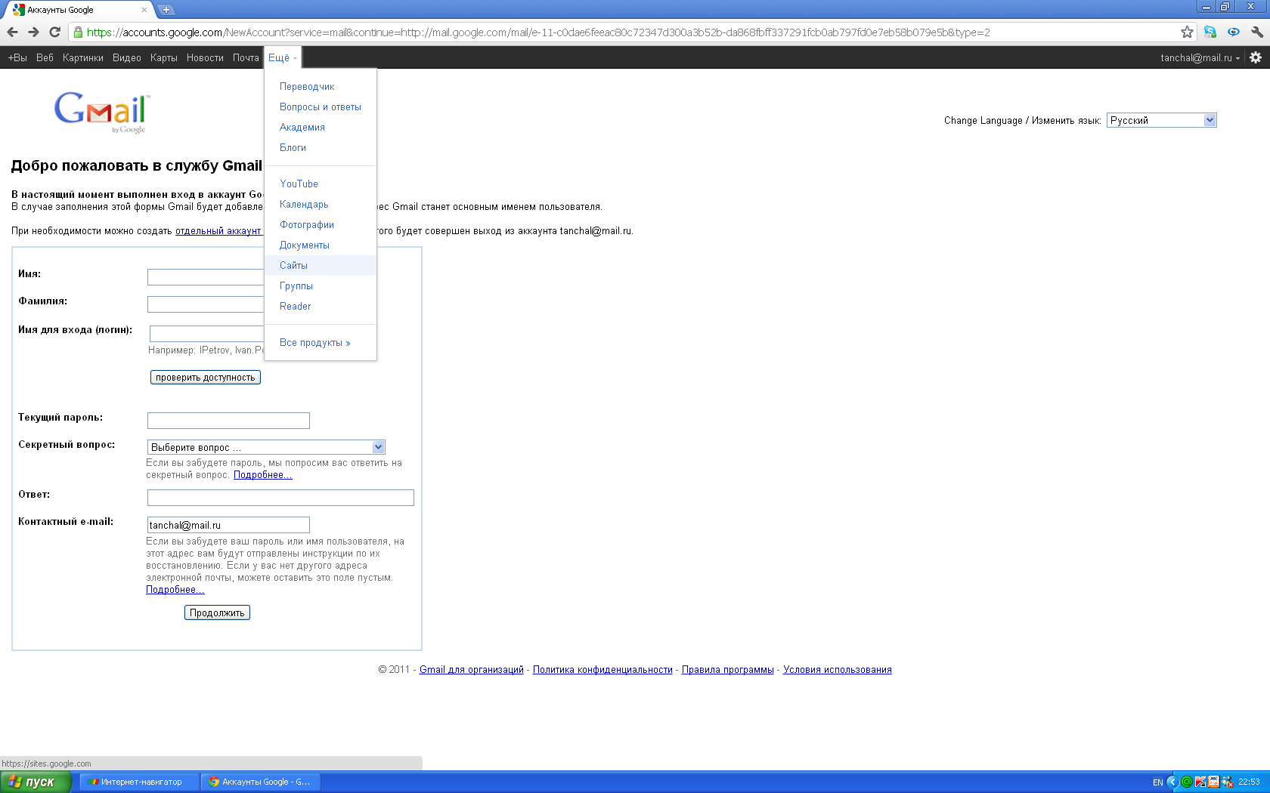Screen dimensions: 1270x793
Task: Open Политика конфиденциальности link
Action: [x=602, y=670]
